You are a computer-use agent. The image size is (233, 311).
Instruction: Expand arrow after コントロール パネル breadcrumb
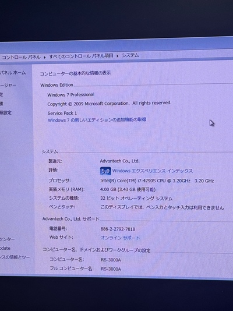point(45,57)
